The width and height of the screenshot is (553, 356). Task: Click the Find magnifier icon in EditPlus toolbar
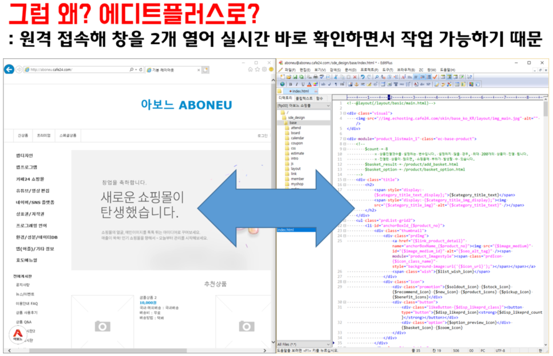pos(377,77)
